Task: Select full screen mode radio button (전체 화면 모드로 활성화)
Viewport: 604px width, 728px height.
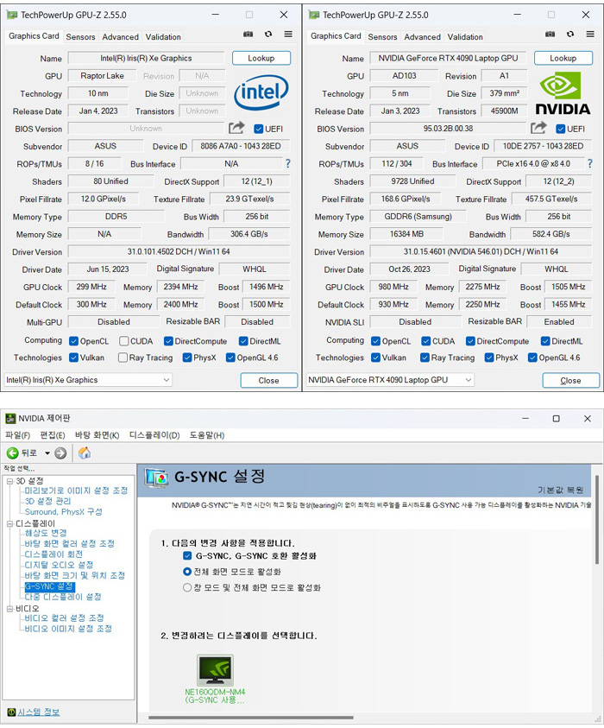Action: tap(187, 572)
